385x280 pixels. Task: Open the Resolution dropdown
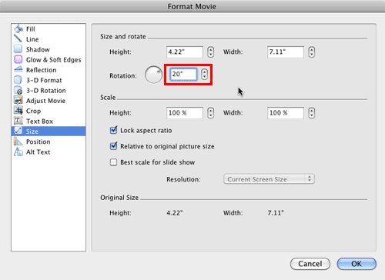click(269, 179)
